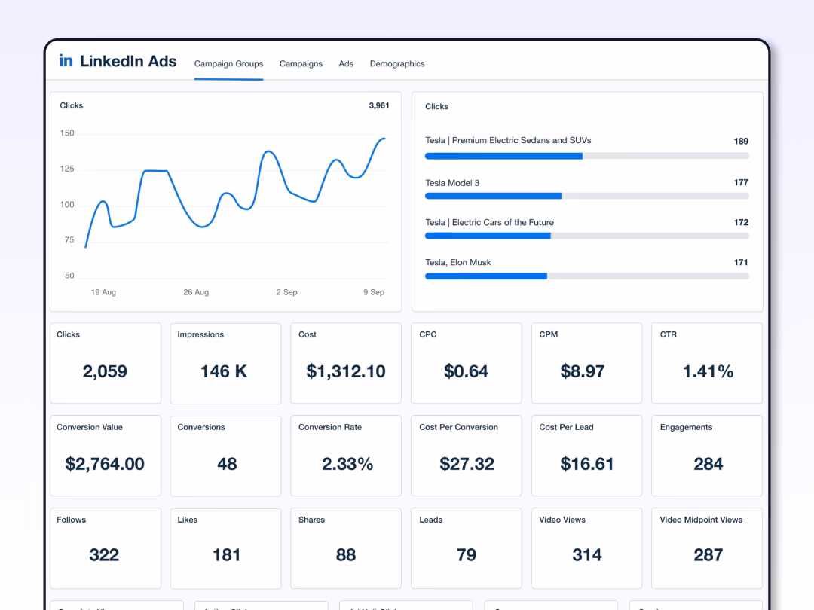
Task: Click the Shares 88 card
Action: tap(346, 548)
